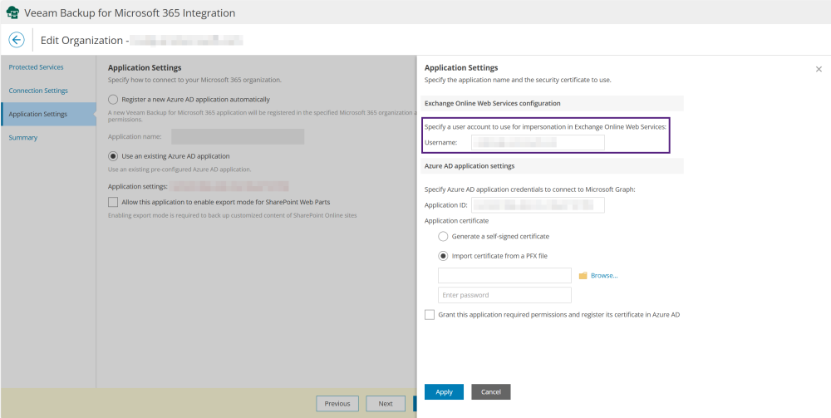Choose Use an existing Azure AD application
The height and width of the screenshot is (418, 831).
click(x=113, y=155)
